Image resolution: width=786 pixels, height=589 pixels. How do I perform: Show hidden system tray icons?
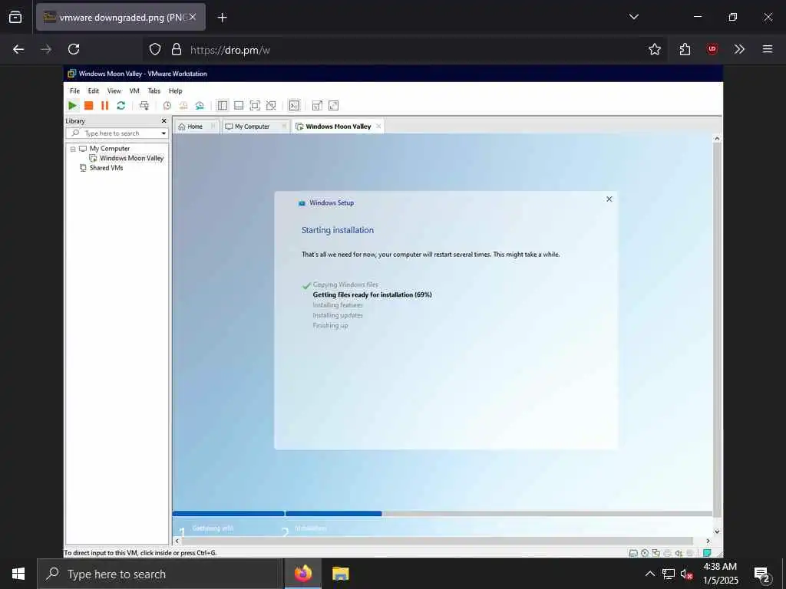[649, 574]
